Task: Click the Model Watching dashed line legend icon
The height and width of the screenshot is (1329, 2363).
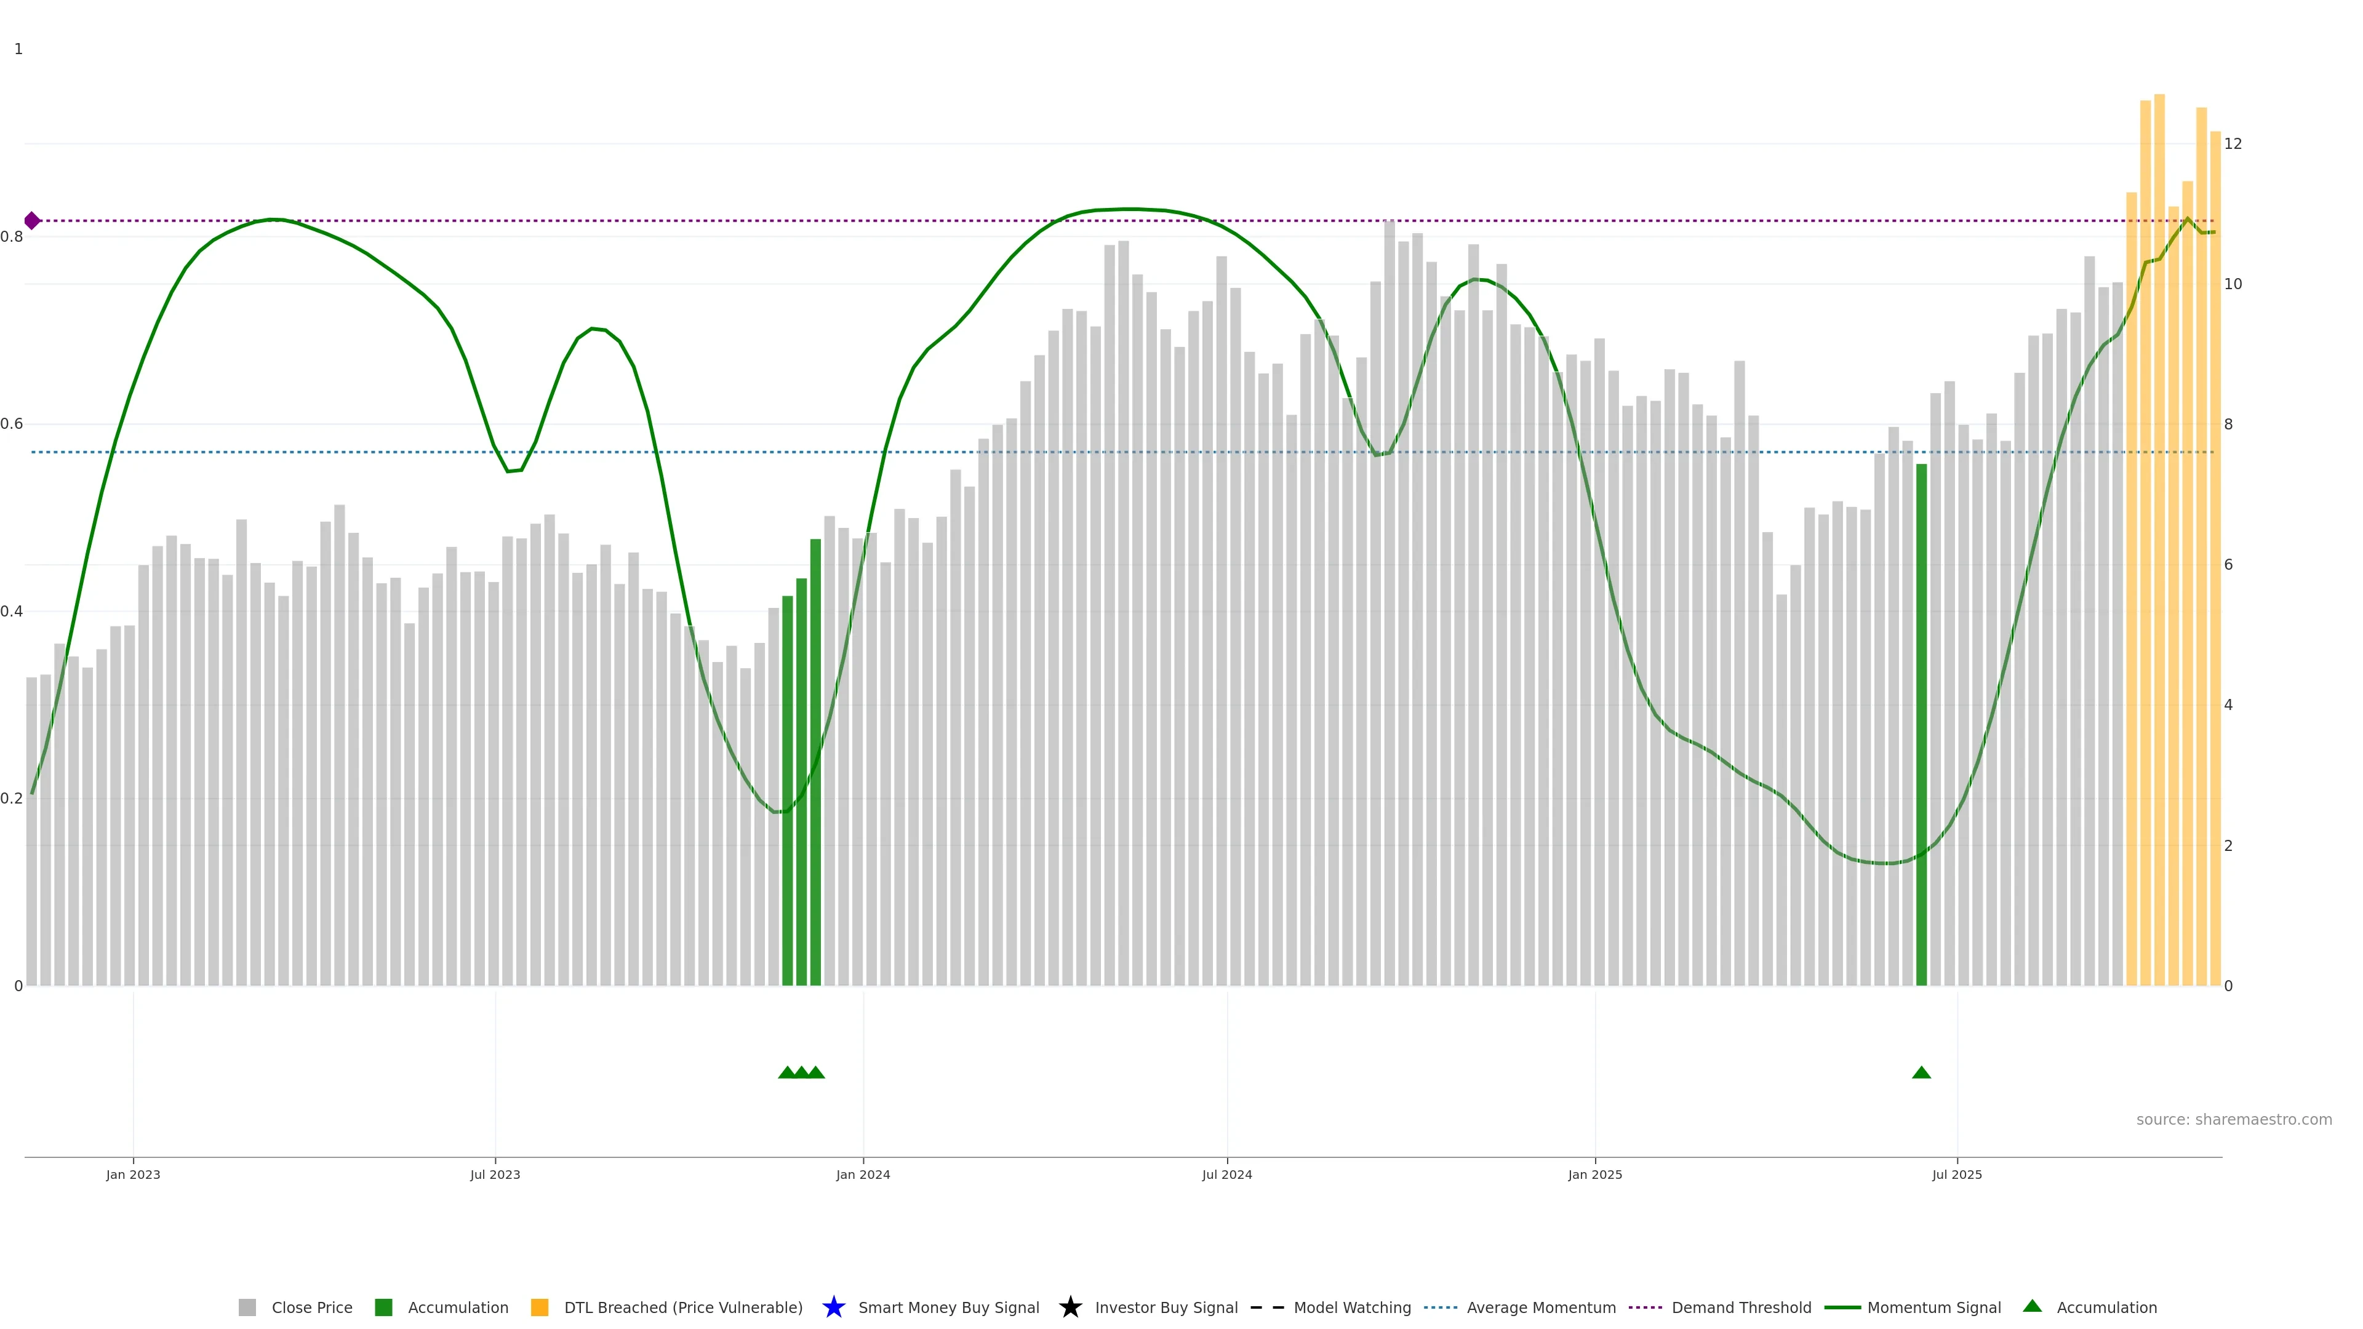Action: (1267, 1307)
